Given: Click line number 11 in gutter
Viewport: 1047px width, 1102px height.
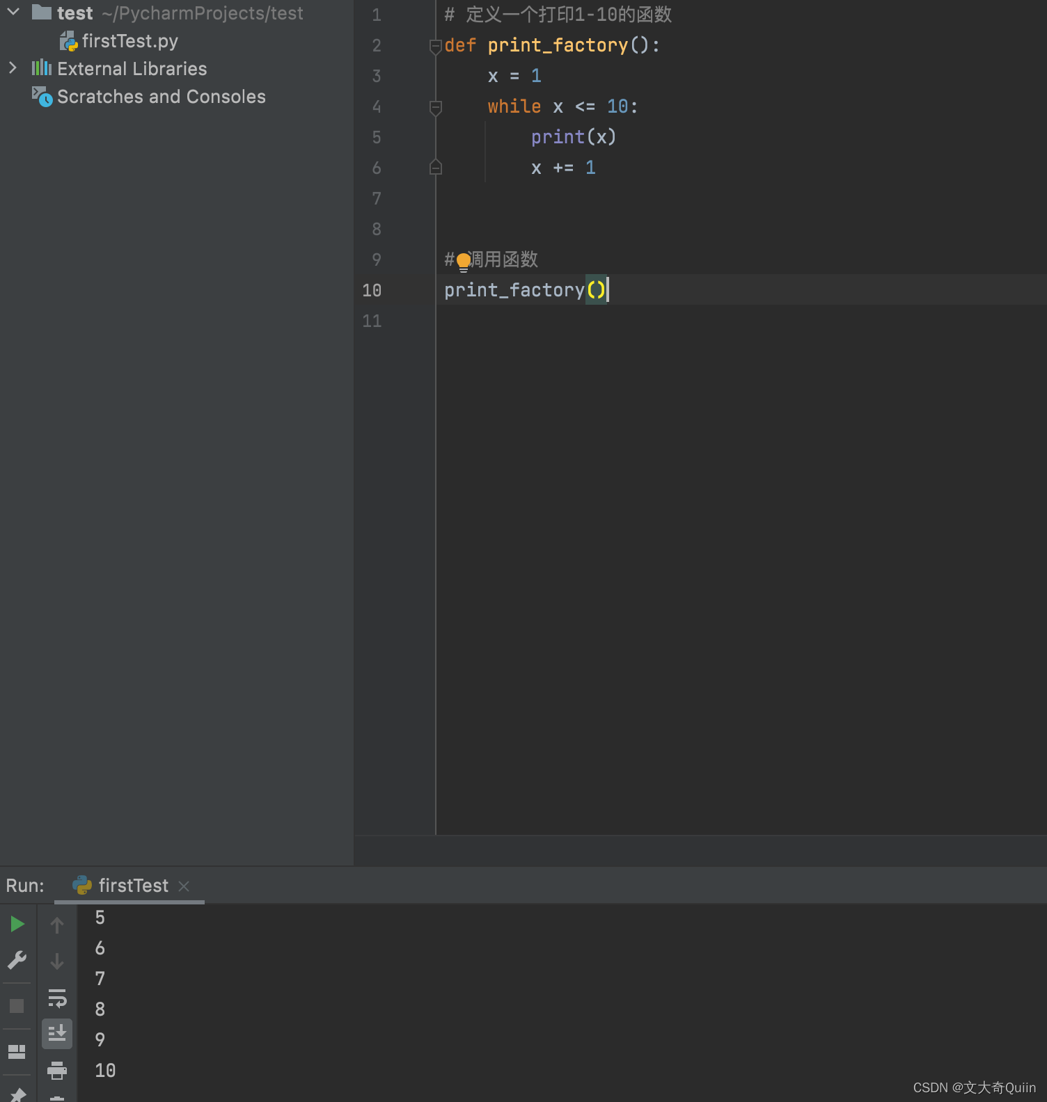Looking at the screenshot, I should click(372, 321).
